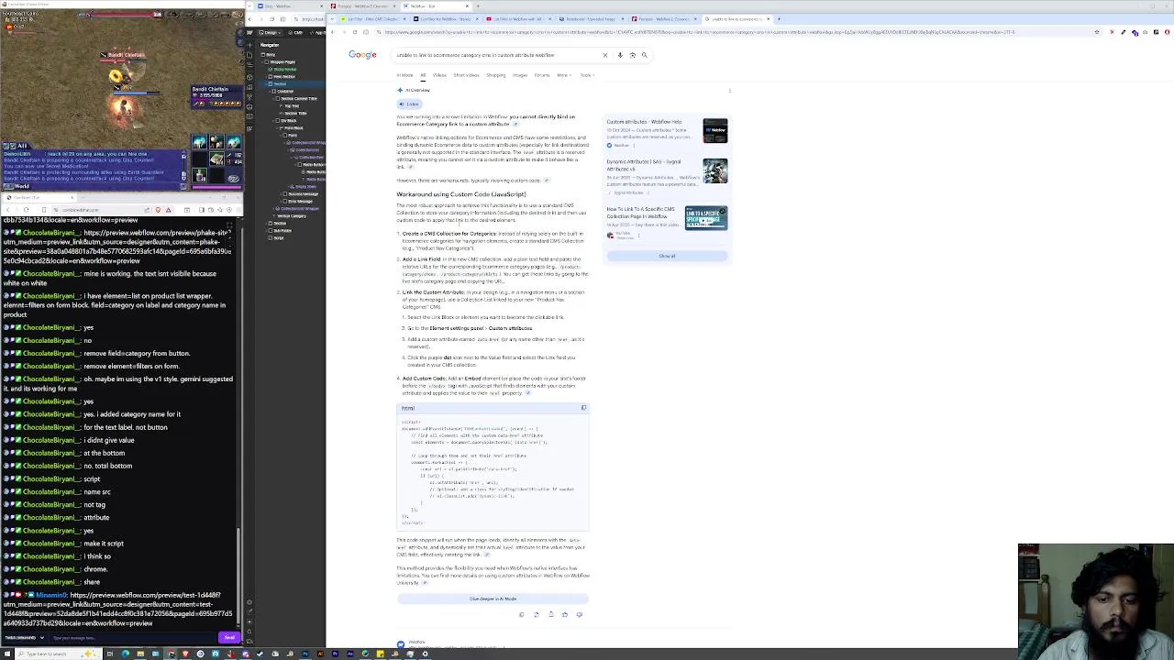
Task: Play AI Overview with Listen button
Action: click(x=409, y=104)
